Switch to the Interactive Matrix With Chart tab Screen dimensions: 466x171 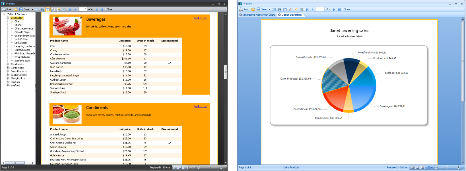pyautogui.click(x=259, y=15)
